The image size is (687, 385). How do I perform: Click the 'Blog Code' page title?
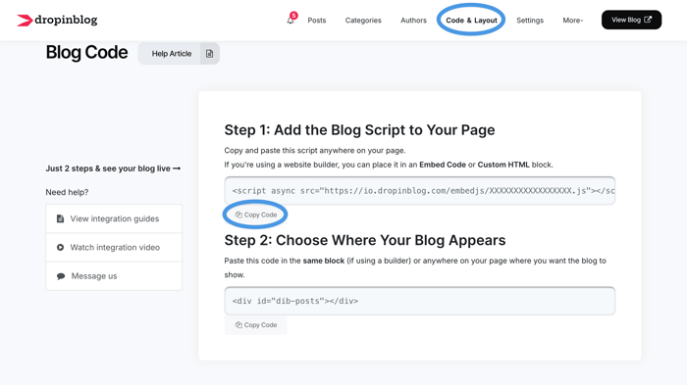click(x=86, y=53)
